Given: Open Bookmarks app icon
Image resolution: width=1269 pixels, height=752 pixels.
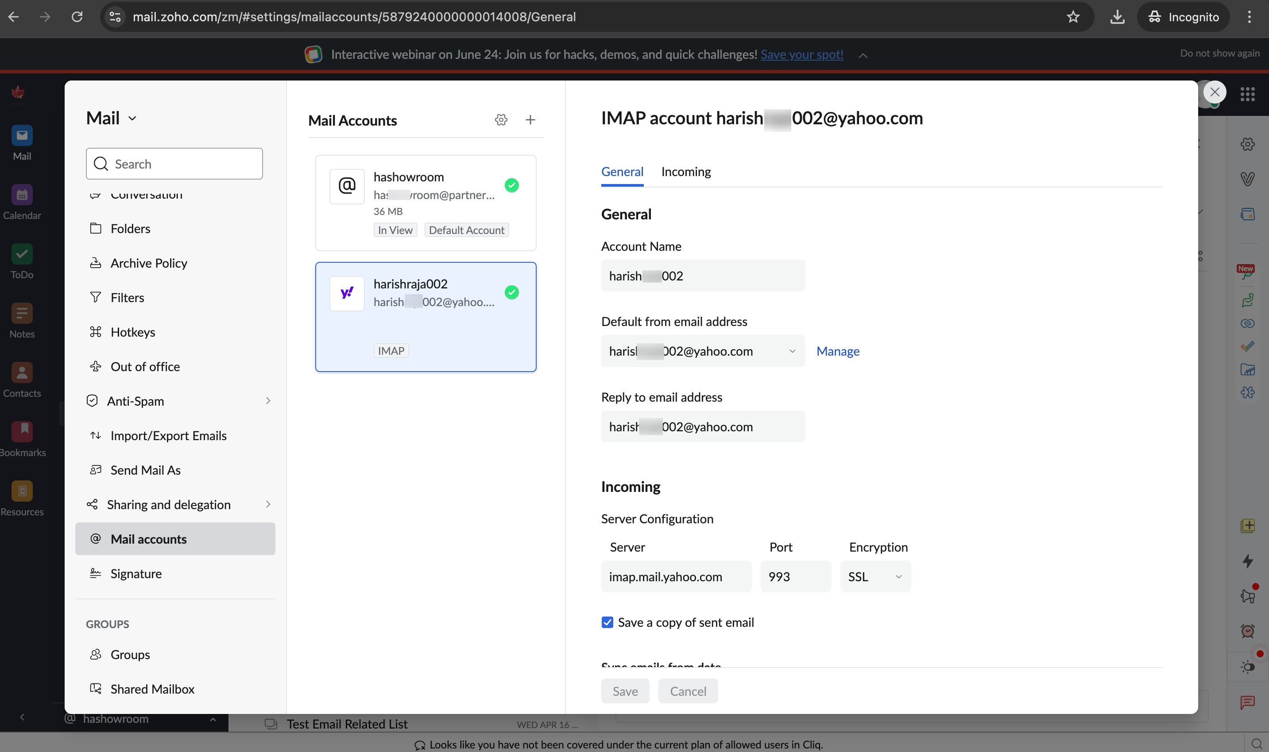Looking at the screenshot, I should 22,432.
